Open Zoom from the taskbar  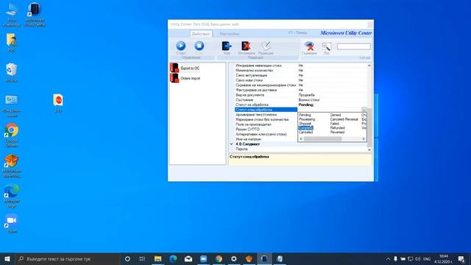pos(203,258)
